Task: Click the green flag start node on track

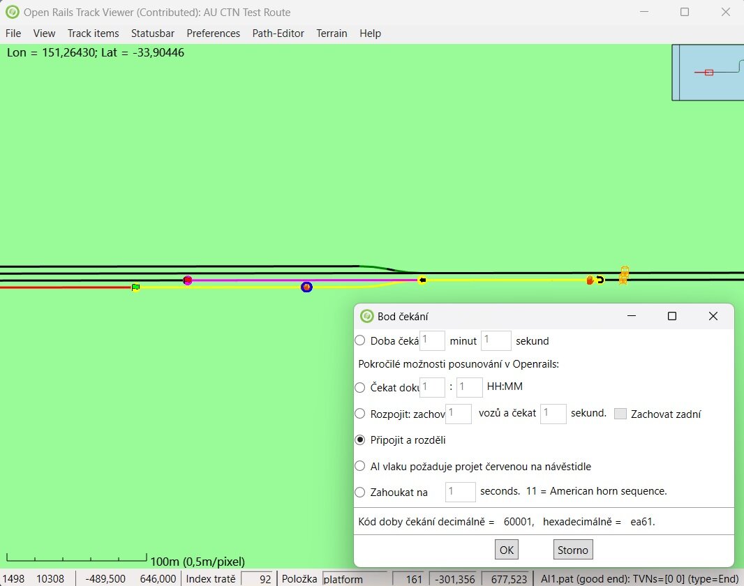Action: 135,287
